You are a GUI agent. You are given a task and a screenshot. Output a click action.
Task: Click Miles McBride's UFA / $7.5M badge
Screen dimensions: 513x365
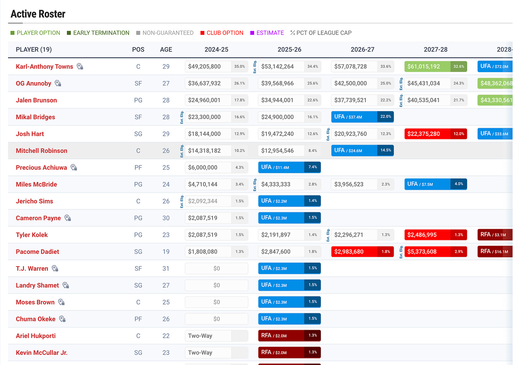(x=435, y=184)
